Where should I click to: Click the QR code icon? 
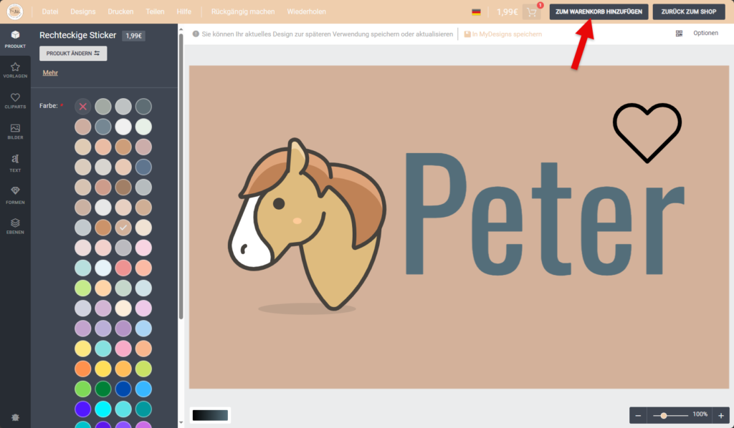click(x=679, y=34)
